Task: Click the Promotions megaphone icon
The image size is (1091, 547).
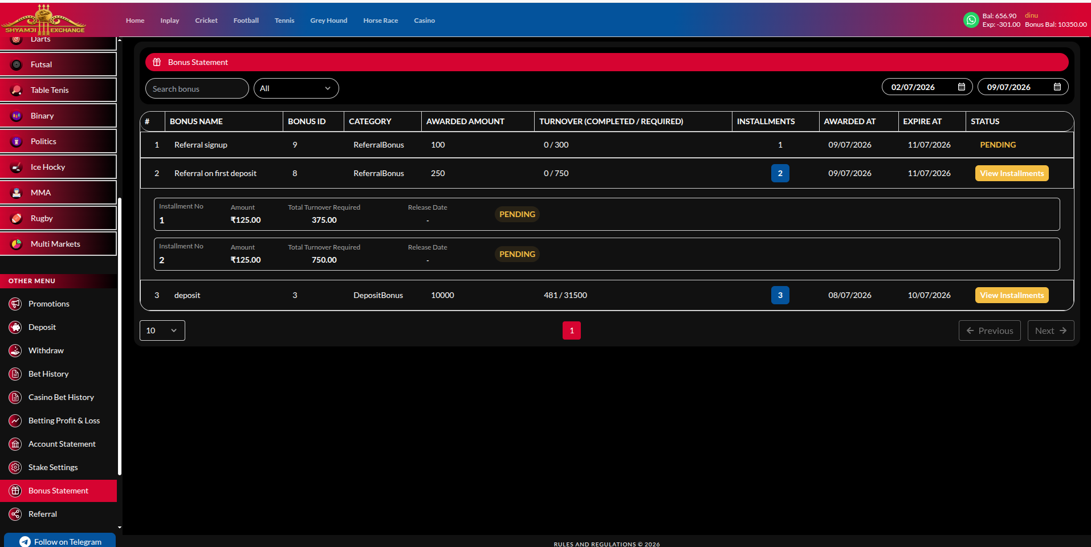Action: coord(15,304)
